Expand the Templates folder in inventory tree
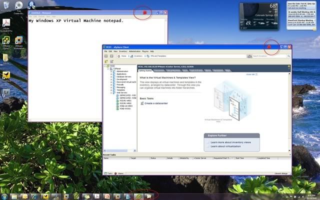The image size is (320, 200). click(111, 90)
